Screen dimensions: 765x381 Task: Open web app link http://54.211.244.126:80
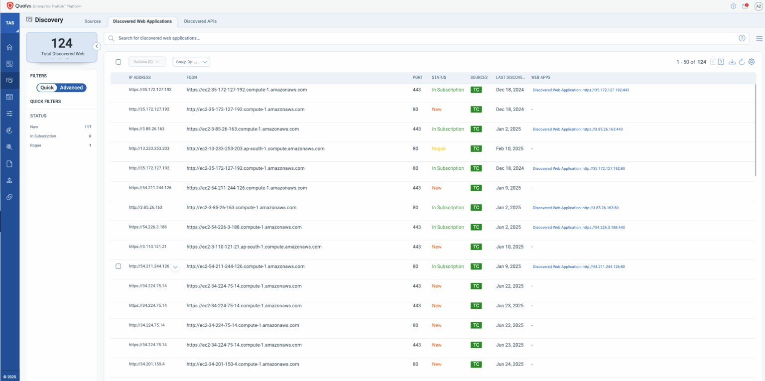point(579,267)
